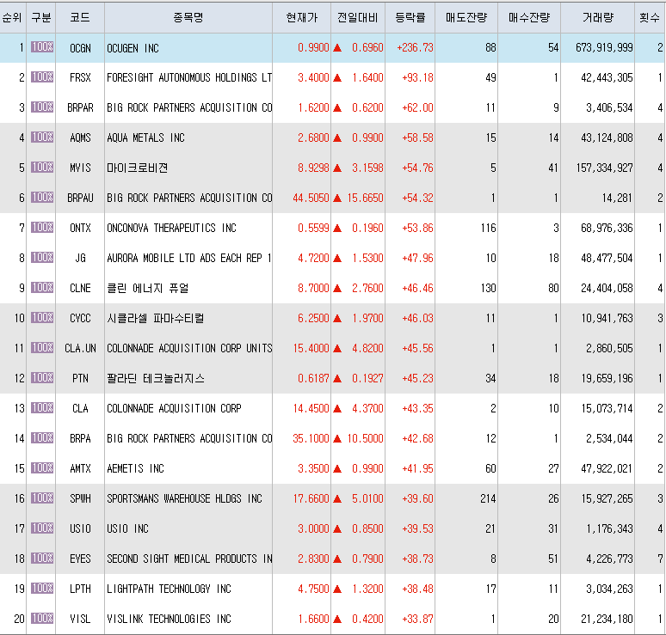Image resolution: width=666 pixels, height=635 pixels.
Task: Sort by the 전일대비 column header
Action: [x=358, y=17]
